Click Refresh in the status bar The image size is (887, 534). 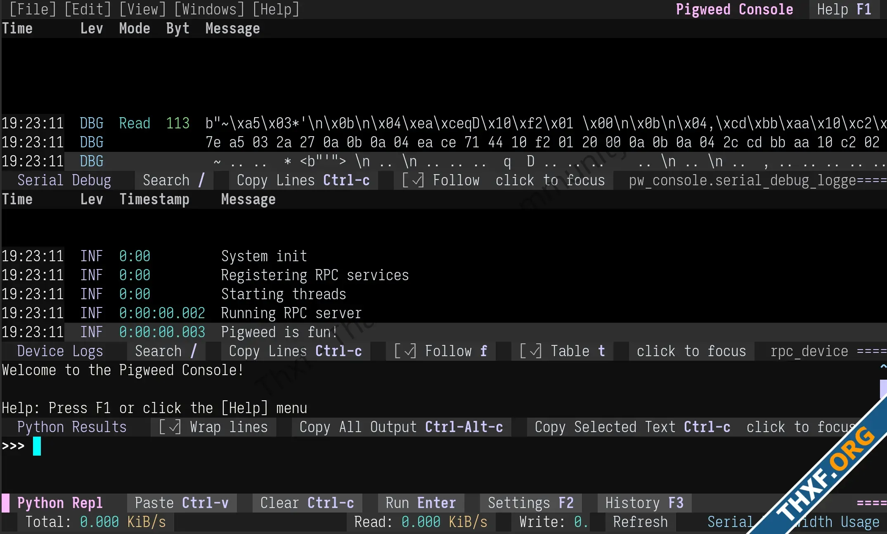(x=640, y=522)
